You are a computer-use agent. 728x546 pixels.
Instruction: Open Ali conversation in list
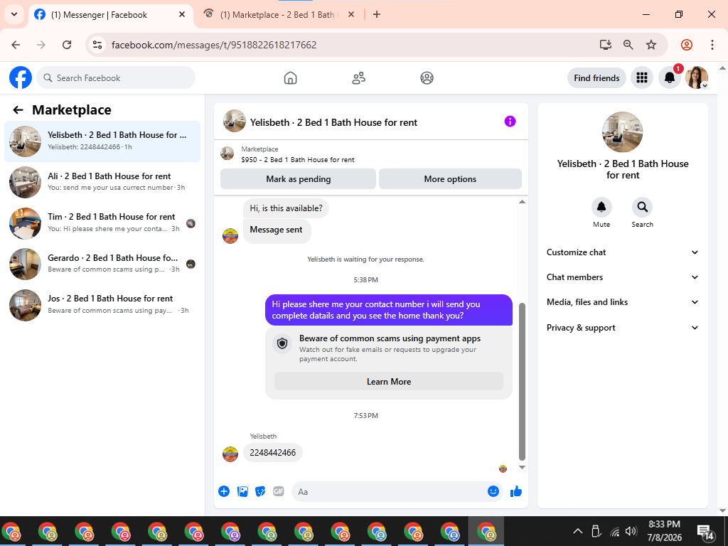(x=102, y=182)
